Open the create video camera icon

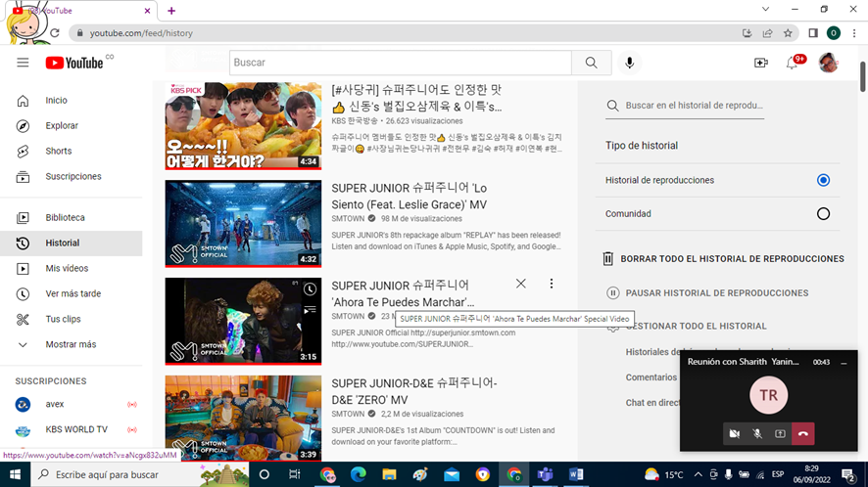coord(761,63)
